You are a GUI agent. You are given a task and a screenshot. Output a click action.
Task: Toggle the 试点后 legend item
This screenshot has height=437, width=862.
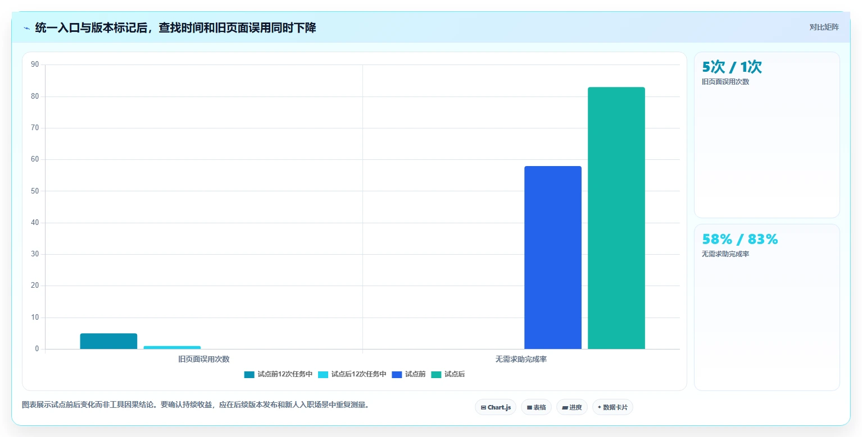[x=448, y=374]
